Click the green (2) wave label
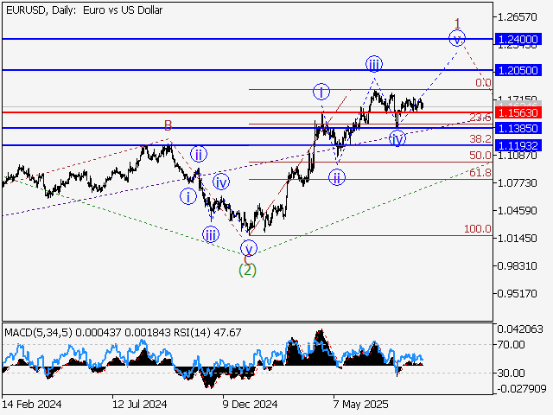The height and width of the screenshot is (415, 553). pos(248,270)
